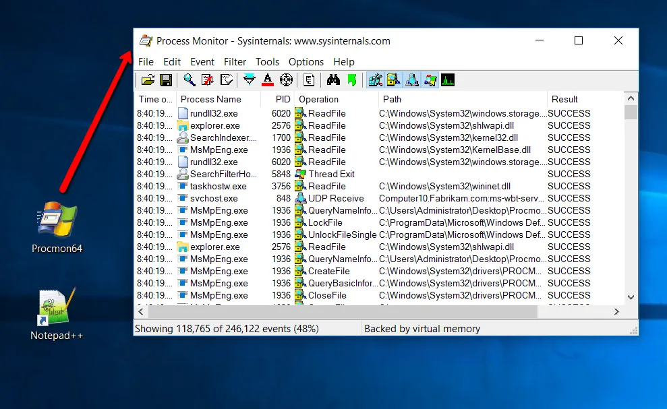Open the Filter funnel toolbar icon
Viewport: 667px width, 409px height.
click(250, 80)
